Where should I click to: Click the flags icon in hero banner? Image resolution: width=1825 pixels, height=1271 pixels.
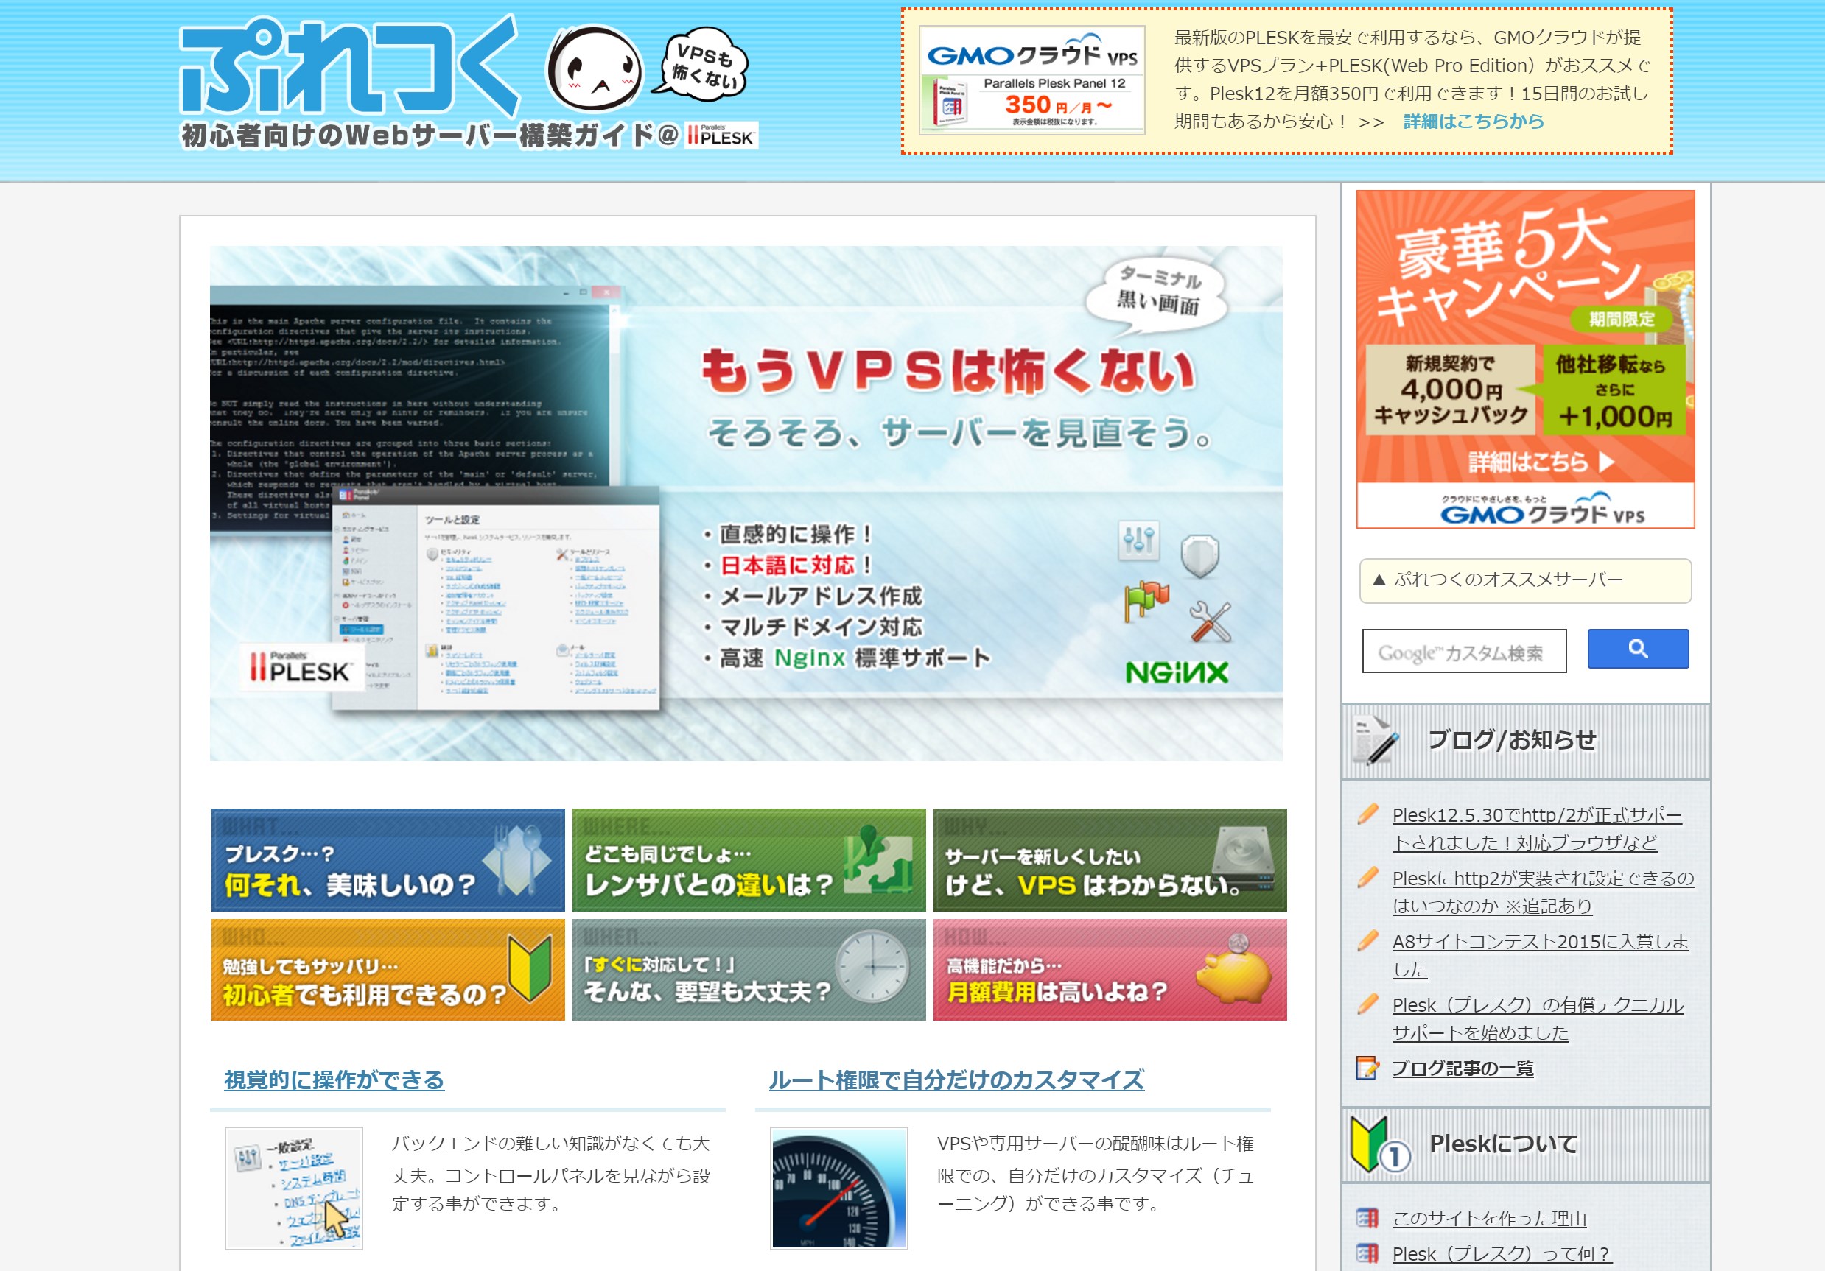(1146, 603)
